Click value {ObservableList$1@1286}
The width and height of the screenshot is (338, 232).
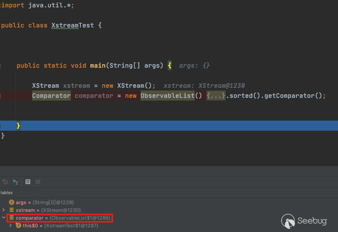(80, 218)
